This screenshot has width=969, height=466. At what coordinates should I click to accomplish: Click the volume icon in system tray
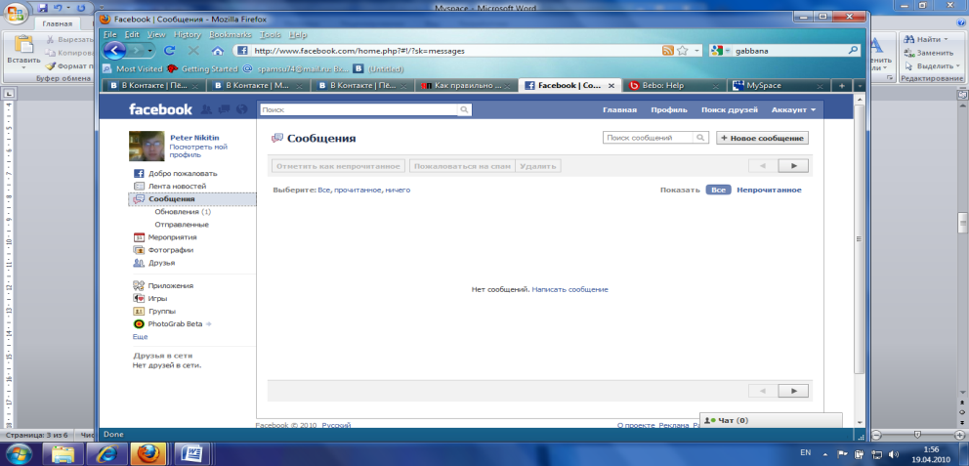[x=894, y=453]
